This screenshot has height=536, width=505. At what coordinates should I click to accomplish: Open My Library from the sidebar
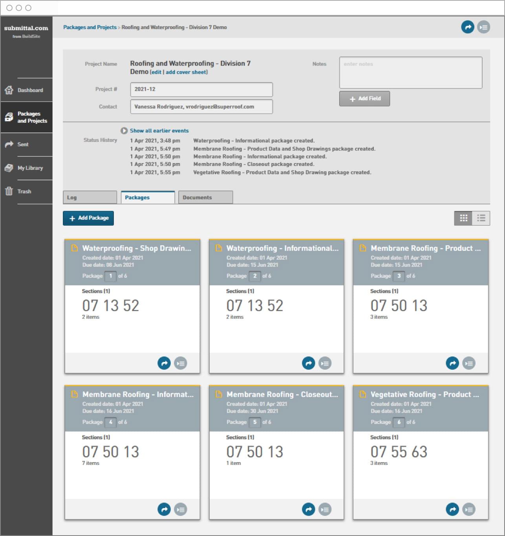click(x=30, y=168)
